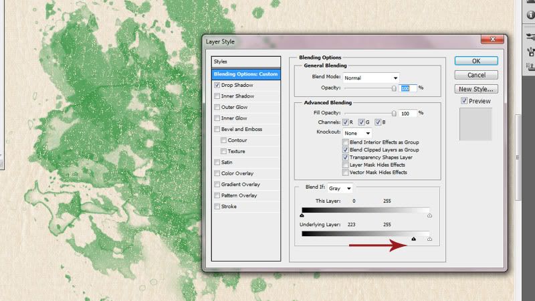The width and height of the screenshot is (535, 301).
Task: Click This Layer white slider handle
Action: 429,215
